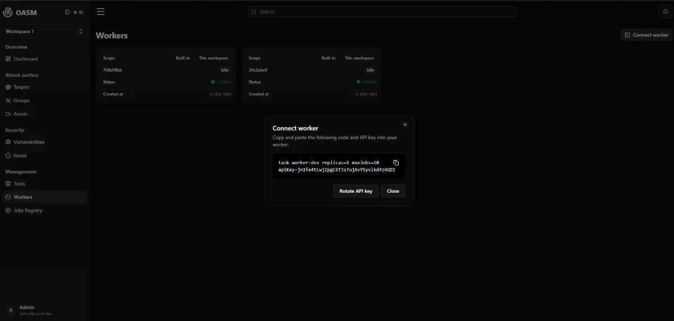Click the Jobs Registry sidebar icon
The image size is (674, 321).
click(x=8, y=210)
